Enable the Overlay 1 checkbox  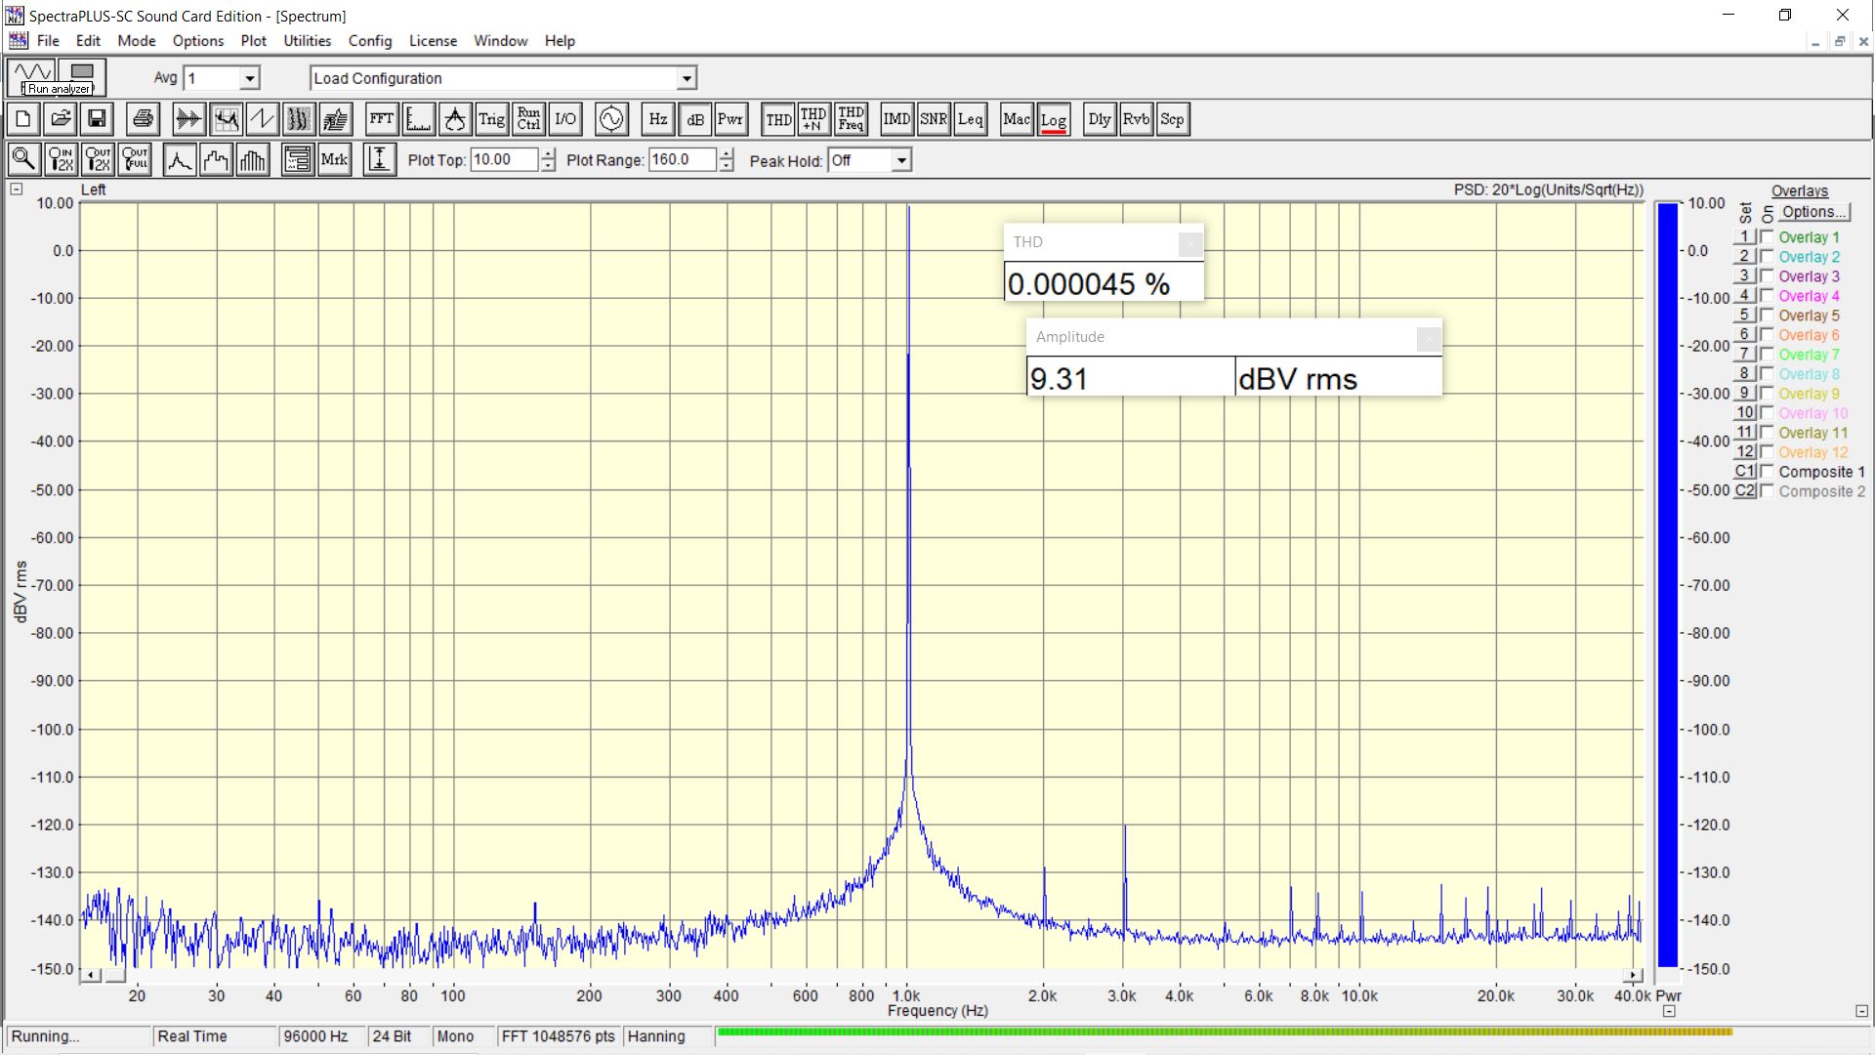1768,237
